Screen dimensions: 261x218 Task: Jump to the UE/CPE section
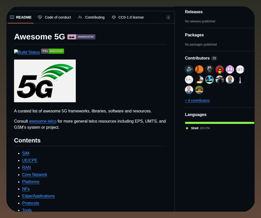coord(30,160)
